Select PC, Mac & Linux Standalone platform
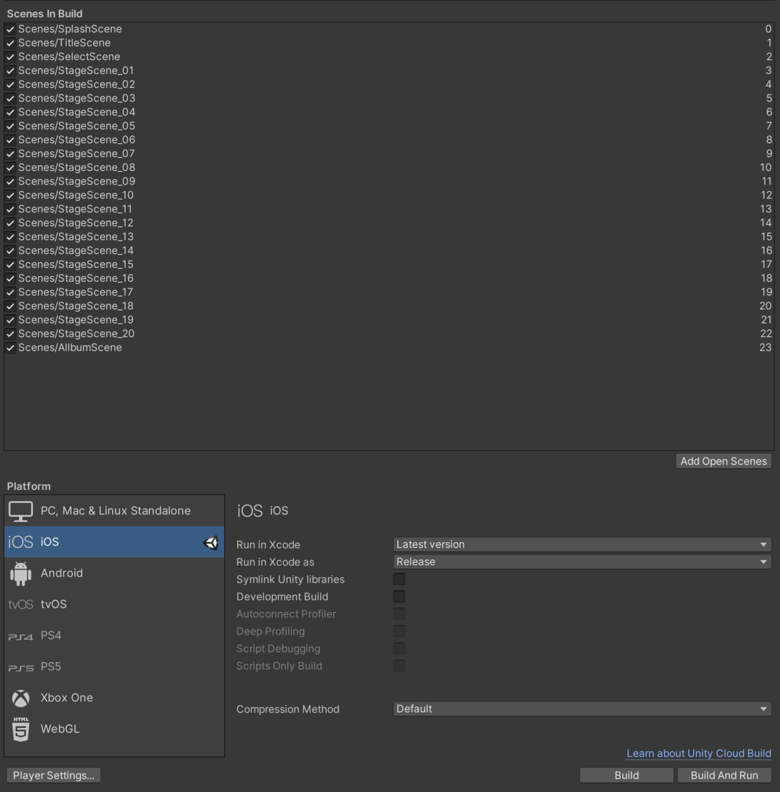780x792 pixels. click(114, 511)
